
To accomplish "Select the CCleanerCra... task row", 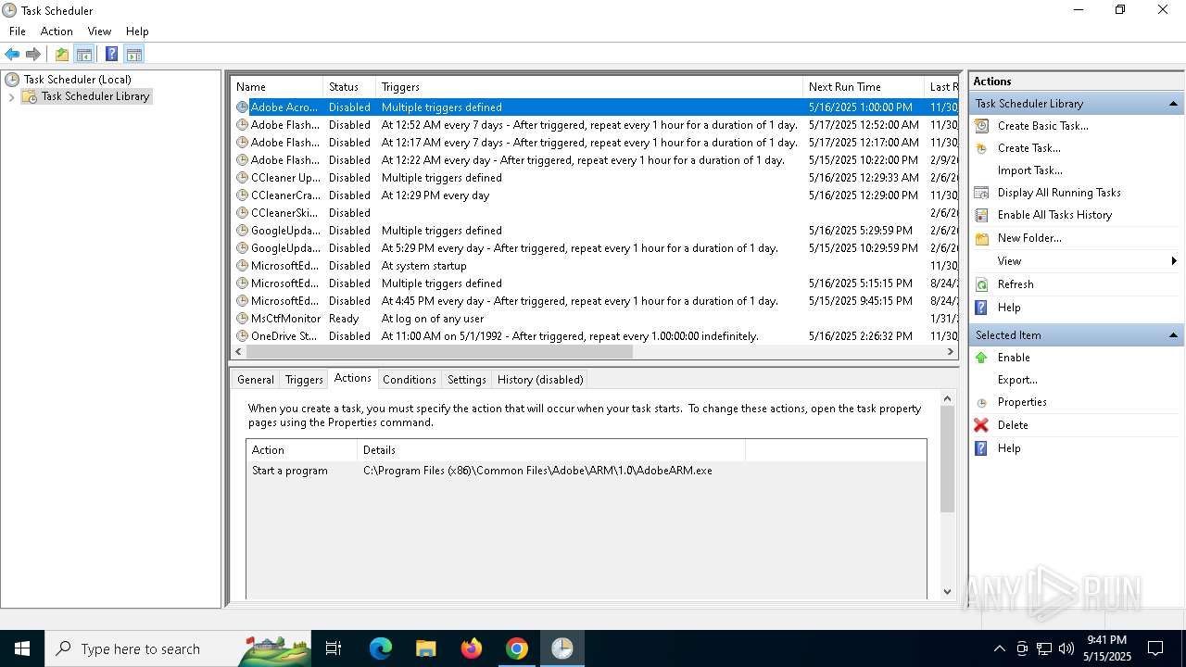I will pyautogui.click(x=594, y=195).
